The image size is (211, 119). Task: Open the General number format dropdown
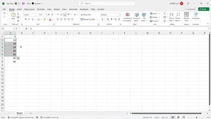tap(119, 15)
